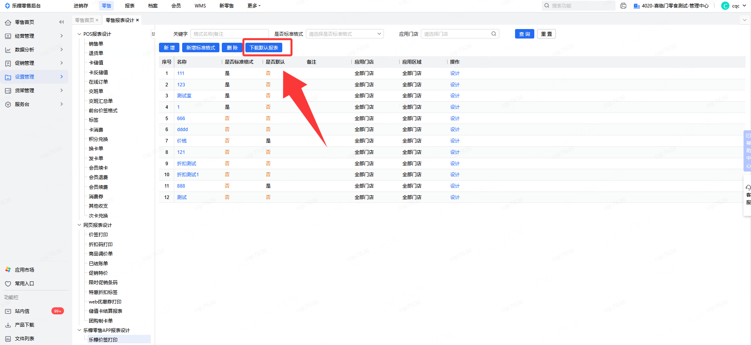Open 数据分析 chart icon
This screenshot has width=751, height=345.
(x=8, y=50)
